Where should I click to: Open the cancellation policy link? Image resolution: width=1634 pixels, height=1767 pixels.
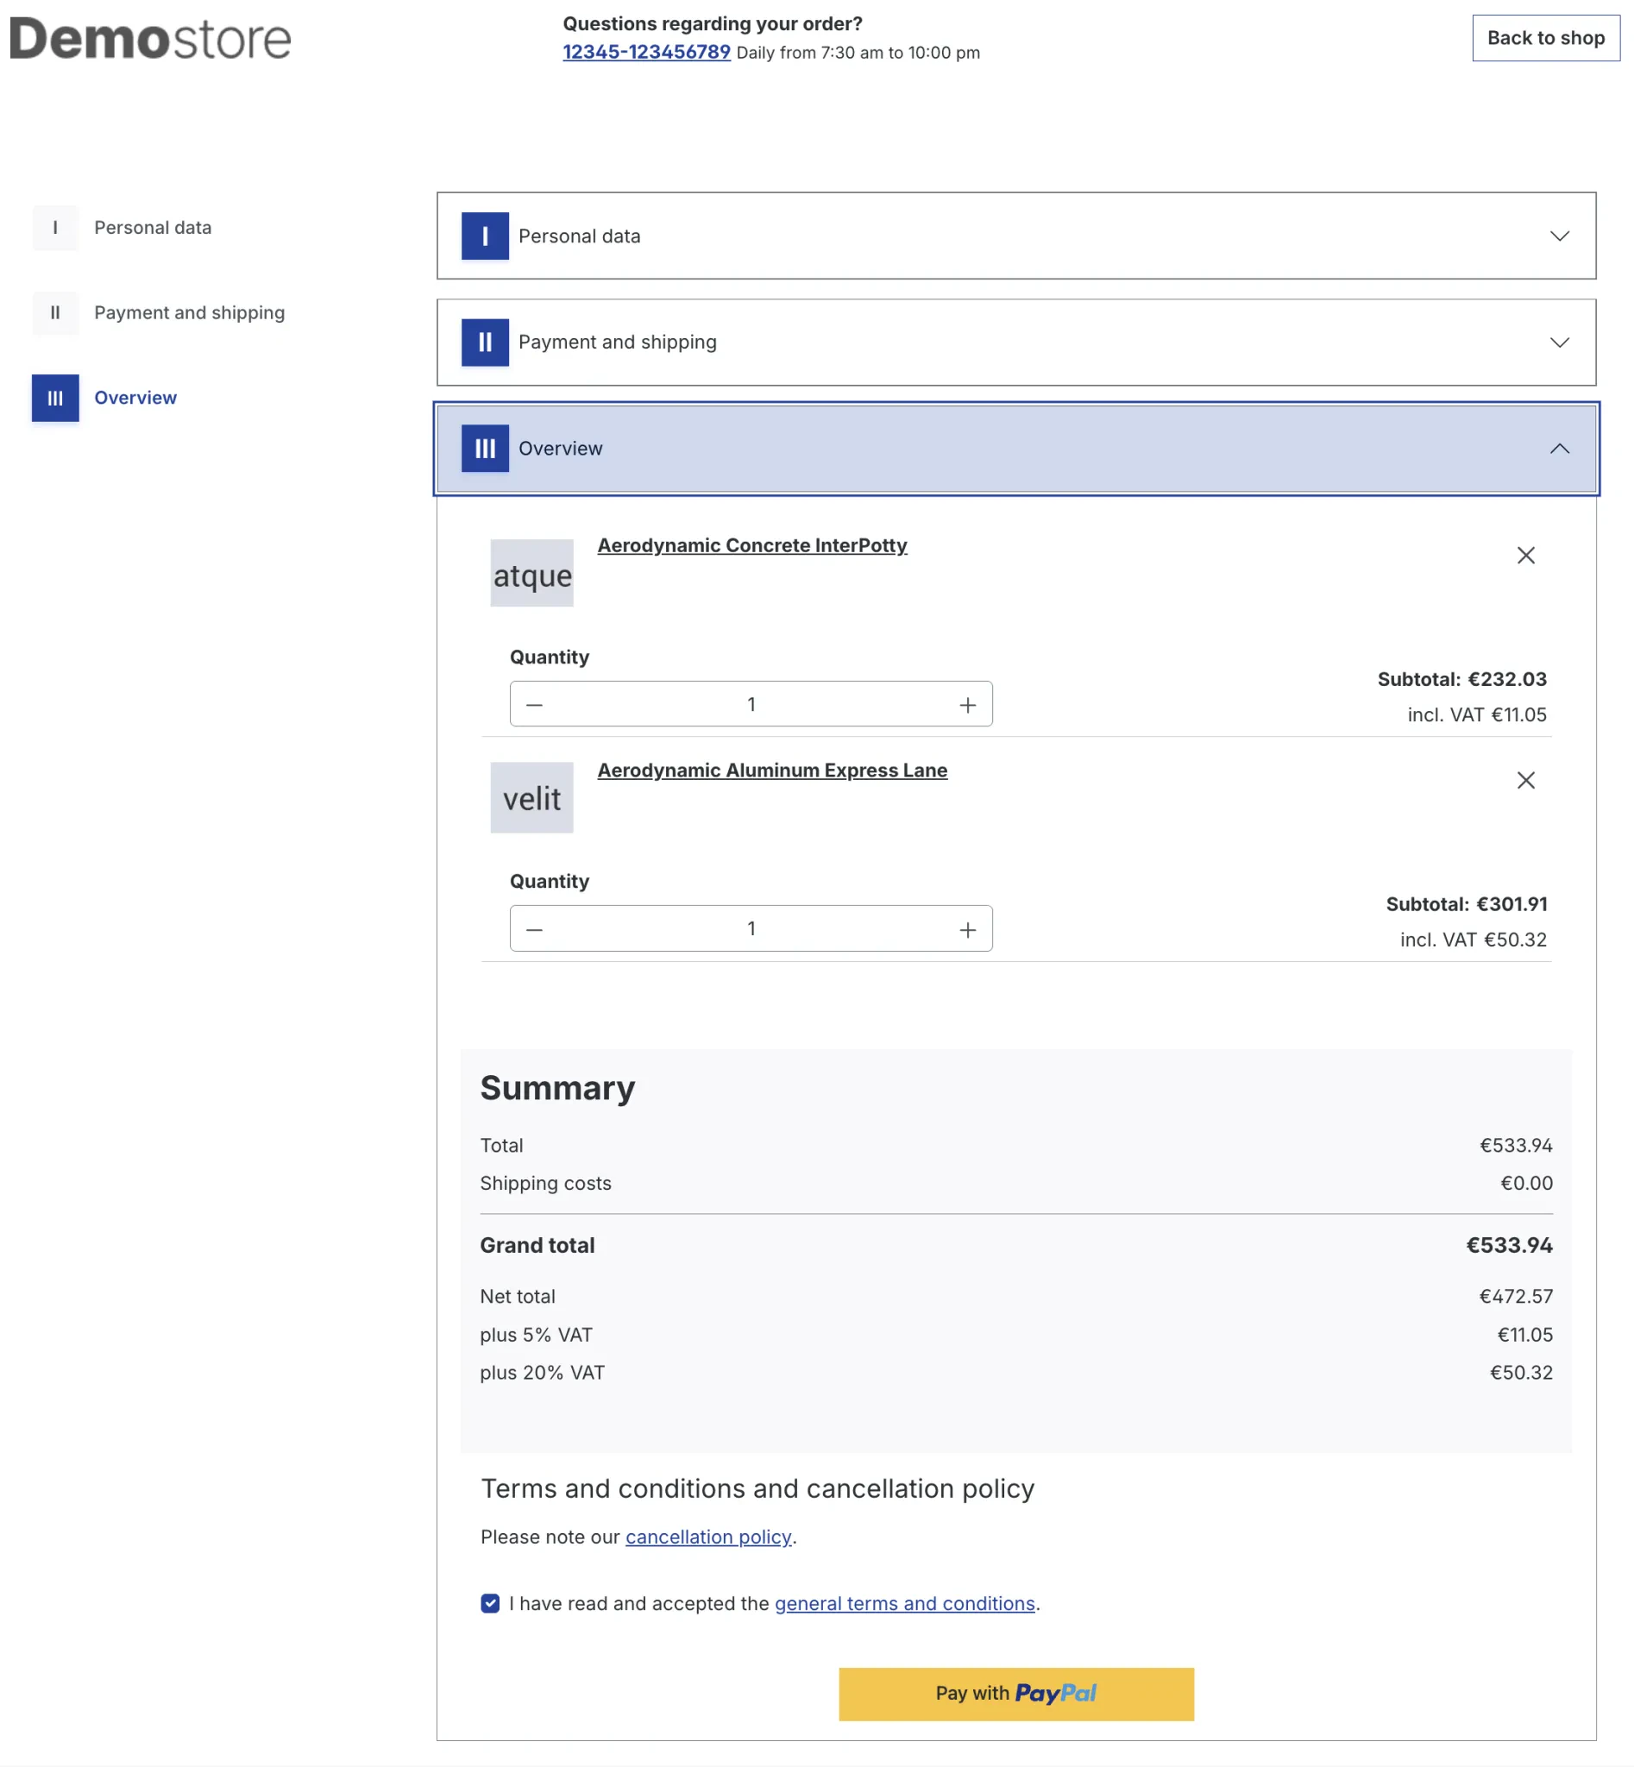coord(707,1537)
